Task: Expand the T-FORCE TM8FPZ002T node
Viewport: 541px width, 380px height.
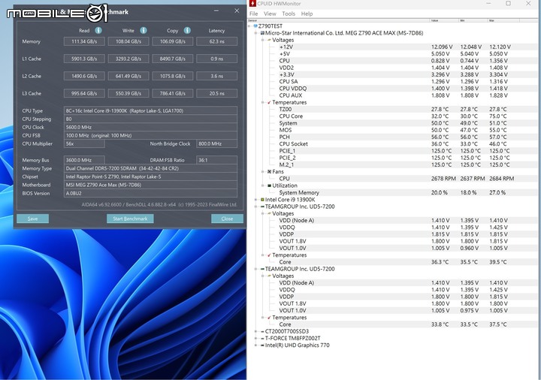Action: coord(256,338)
